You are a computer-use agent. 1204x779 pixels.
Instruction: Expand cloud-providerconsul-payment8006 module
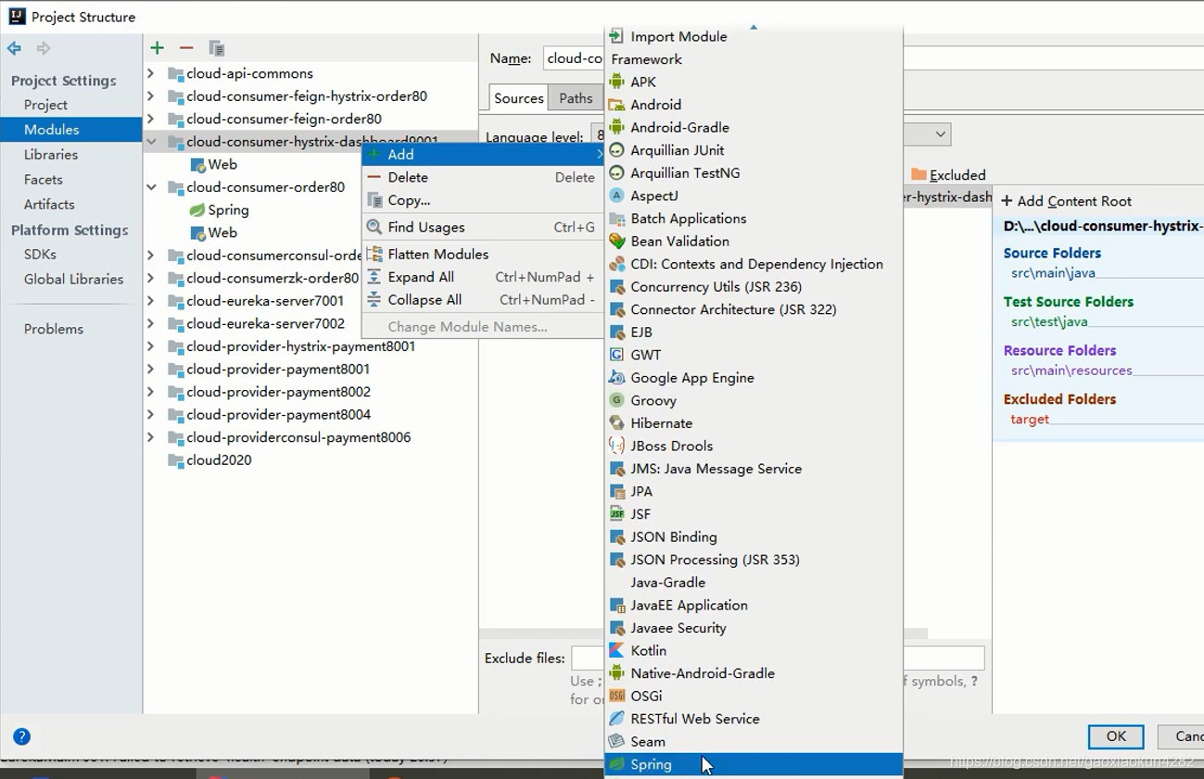(151, 437)
